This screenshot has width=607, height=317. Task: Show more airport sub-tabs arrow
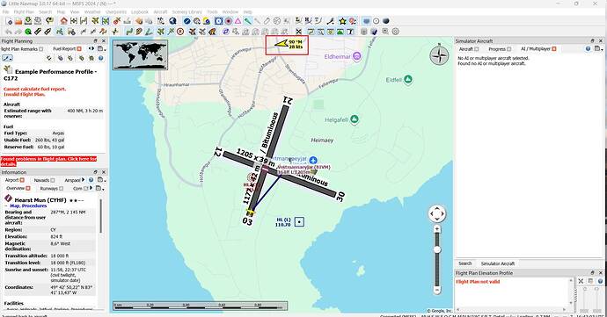91,188
